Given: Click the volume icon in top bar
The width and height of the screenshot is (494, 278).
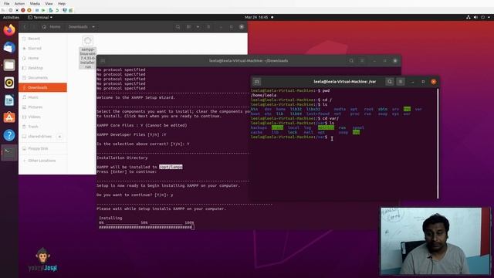Looking at the screenshot, I should 475,17.
